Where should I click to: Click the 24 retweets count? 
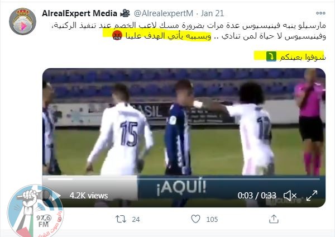pos(136,219)
